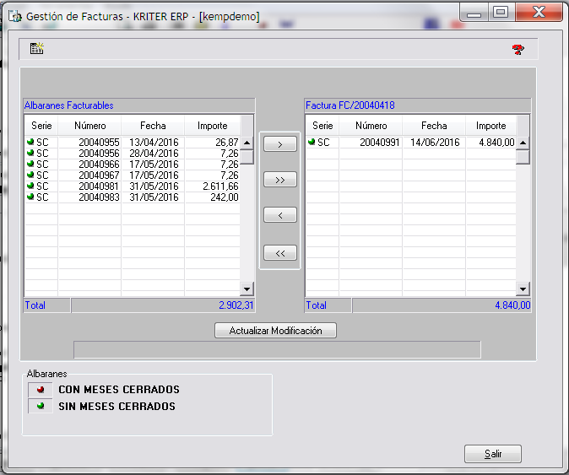This screenshot has height=475, width=569.
Task: Click green status dot of albarán 20040991
Action: (312, 142)
